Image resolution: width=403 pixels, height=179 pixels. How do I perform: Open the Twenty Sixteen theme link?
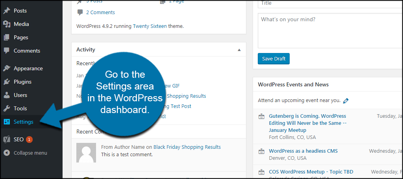(x=150, y=26)
